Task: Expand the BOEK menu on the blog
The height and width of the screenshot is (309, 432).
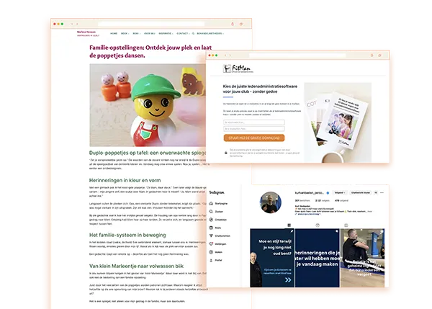Action: [x=125, y=33]
